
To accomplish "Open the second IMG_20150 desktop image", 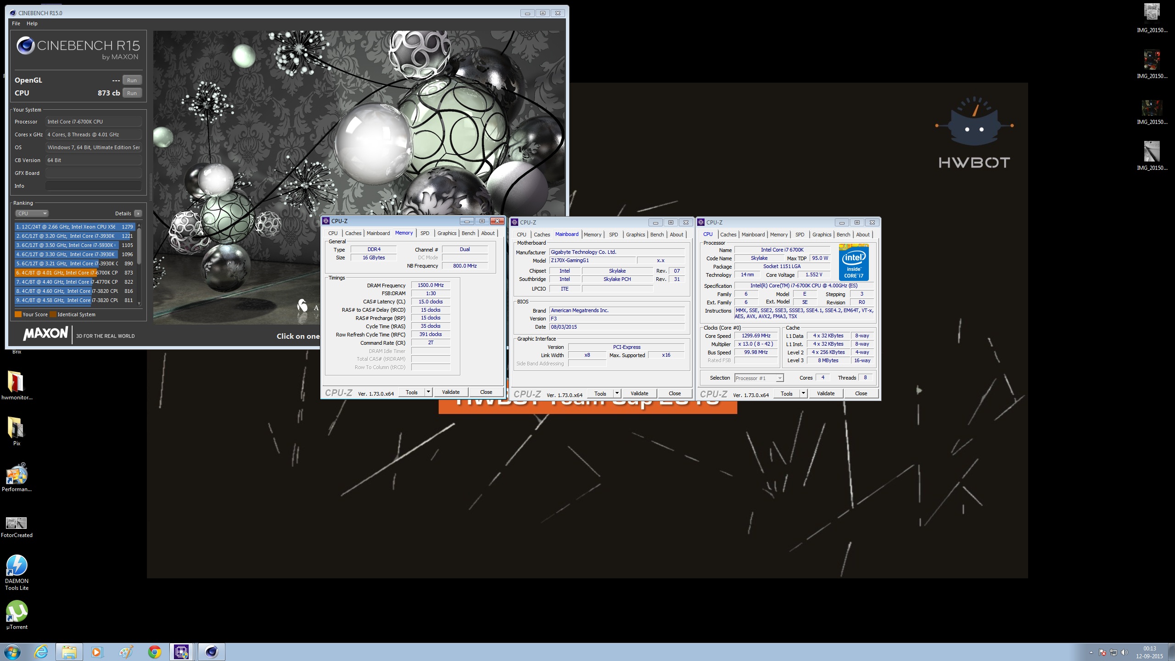I will click(x=1152, y=64).
